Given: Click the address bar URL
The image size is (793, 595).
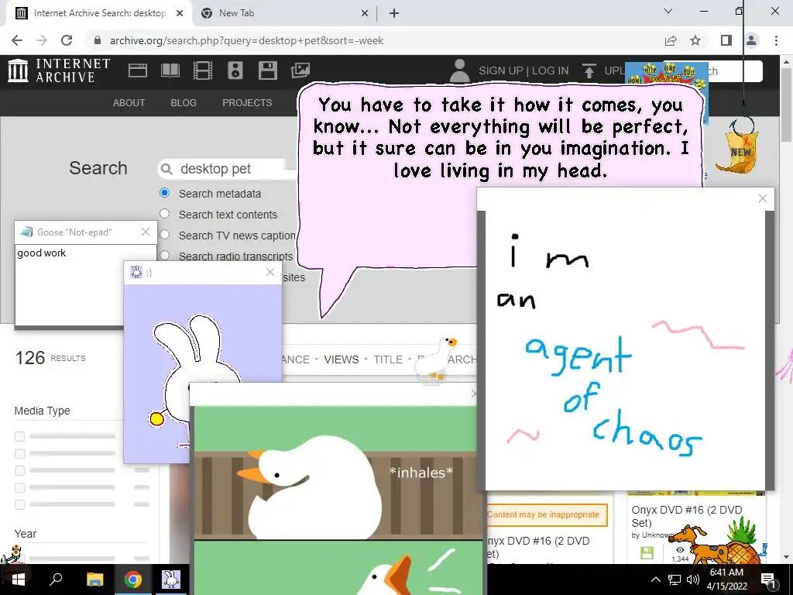Looking at the screenshot, I should pyautogui.click(x=246, y=40).
